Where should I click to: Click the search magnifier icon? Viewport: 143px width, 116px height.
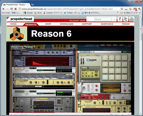click(114, 19)
